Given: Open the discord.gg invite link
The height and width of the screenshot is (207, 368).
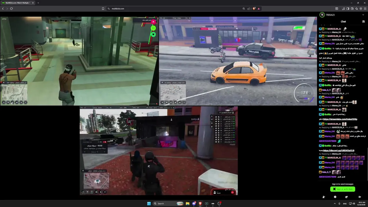Looking at the screenshot, I should tap(339, 150).
